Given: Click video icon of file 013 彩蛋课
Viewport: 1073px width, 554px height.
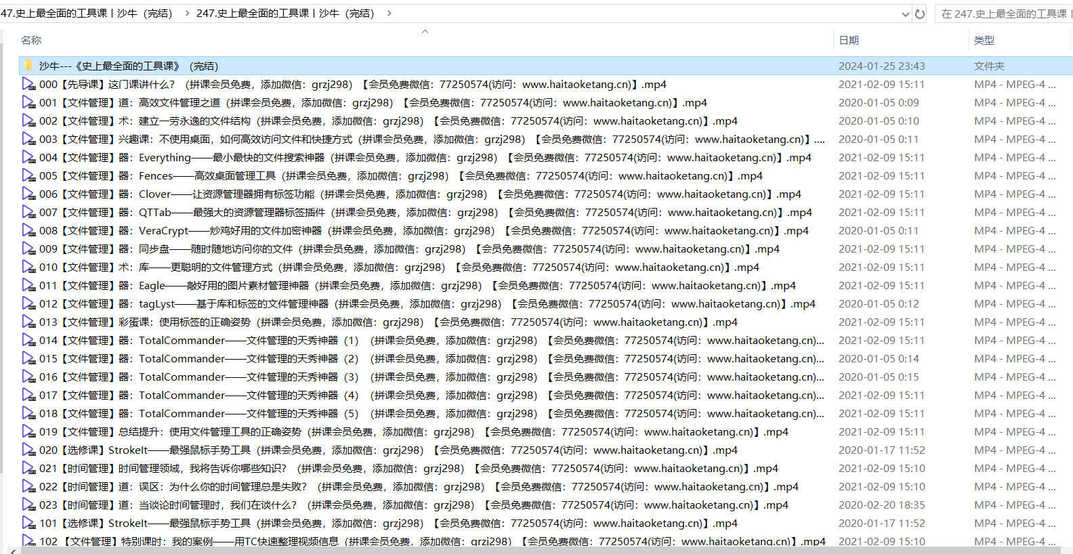Looking at the screenshot, I should point(28,322).
